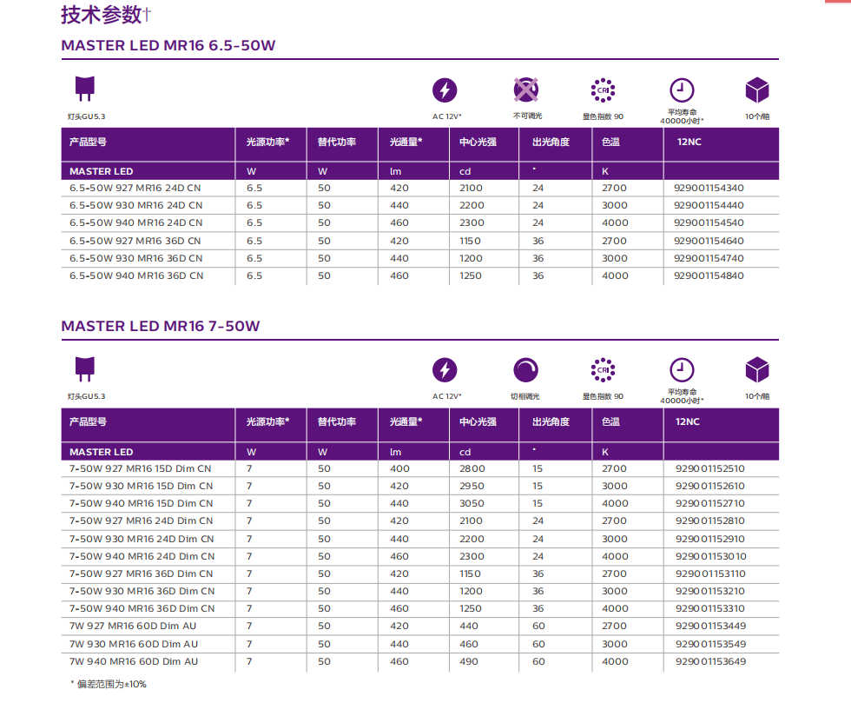Click the 出光角度 header in the 6.5-50W table

pyautogui.click(x=551, y=142)
